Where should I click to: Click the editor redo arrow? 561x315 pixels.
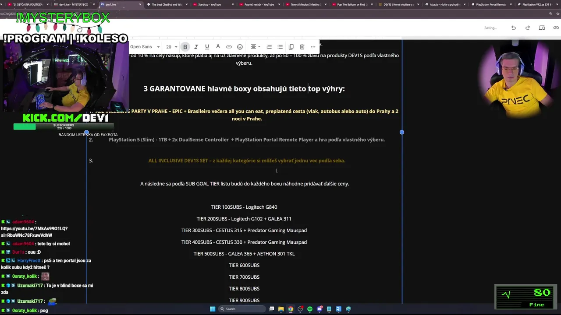pos(528,28)
